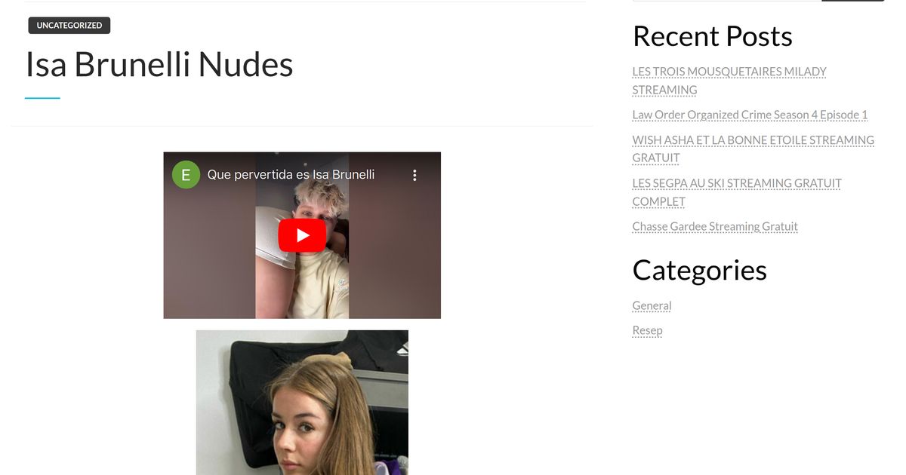Click the Recent Posts sidebar heading
Image resolution: width=906 pixels, height=475 pixels.
tap(712, 36)
